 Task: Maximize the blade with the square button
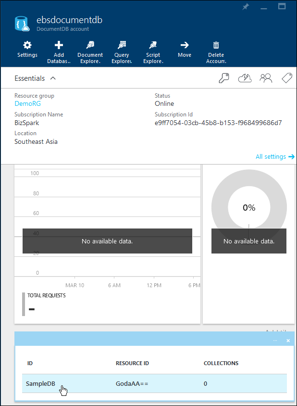coord(282,7)
